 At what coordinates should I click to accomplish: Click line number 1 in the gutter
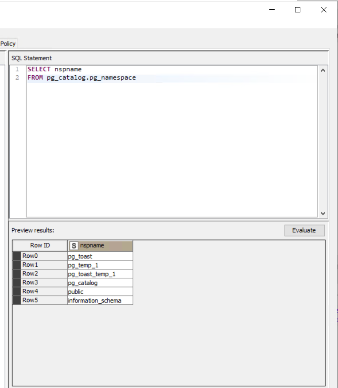tap(17, 69)
